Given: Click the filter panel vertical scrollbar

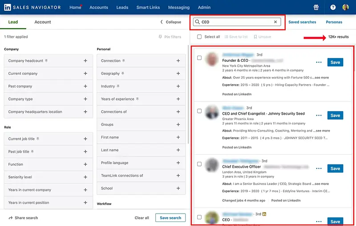Looking at the screenshot, I should pos(188,94).
